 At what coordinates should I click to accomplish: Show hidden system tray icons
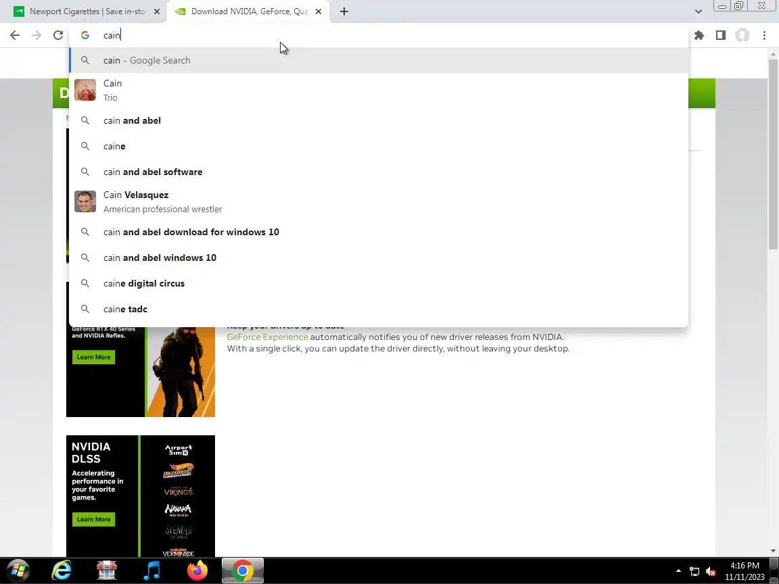point(678,571)
